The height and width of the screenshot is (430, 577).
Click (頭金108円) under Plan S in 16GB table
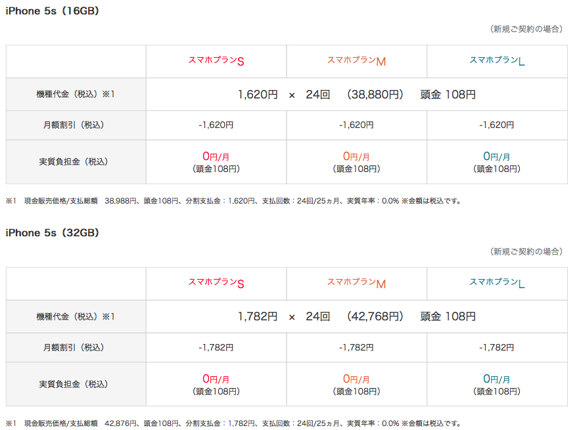[216, 169]
